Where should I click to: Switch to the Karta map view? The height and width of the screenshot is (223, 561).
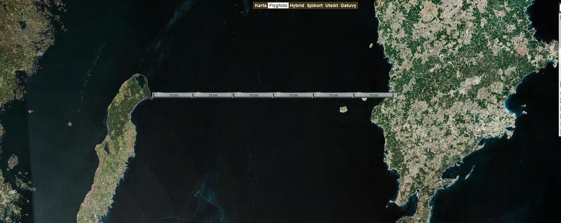click(261, 5)
